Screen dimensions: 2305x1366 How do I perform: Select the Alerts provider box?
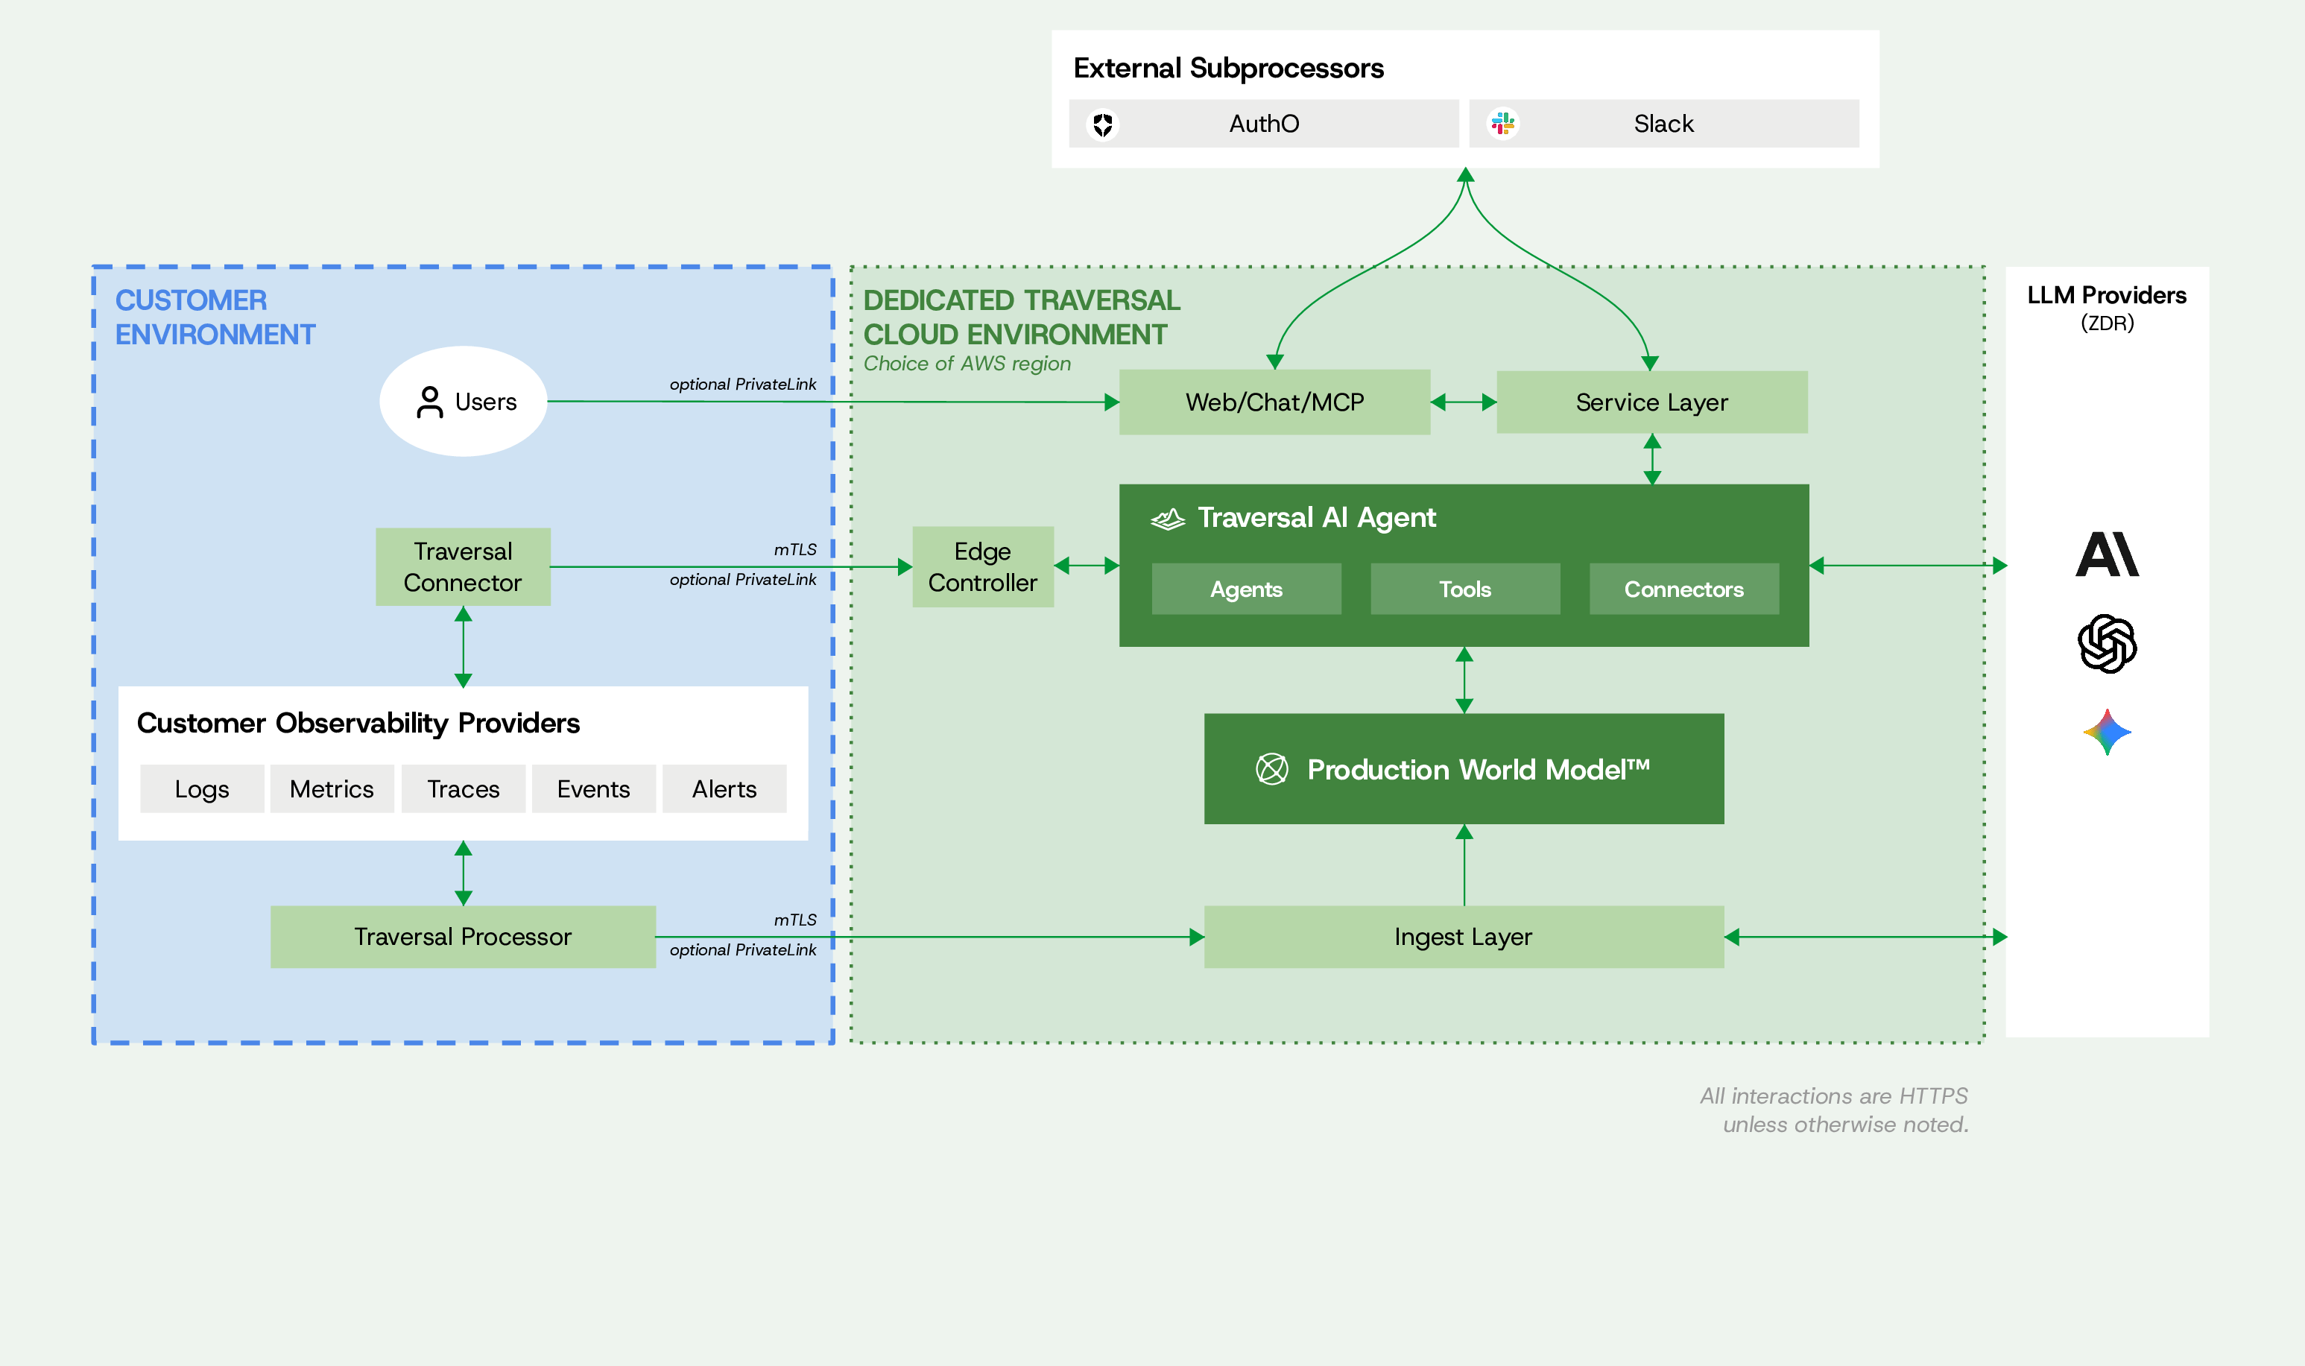[724, 789]
